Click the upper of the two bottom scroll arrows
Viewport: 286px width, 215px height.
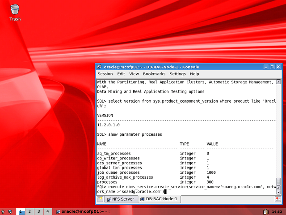pyautogui.click(x=278, y=188)
